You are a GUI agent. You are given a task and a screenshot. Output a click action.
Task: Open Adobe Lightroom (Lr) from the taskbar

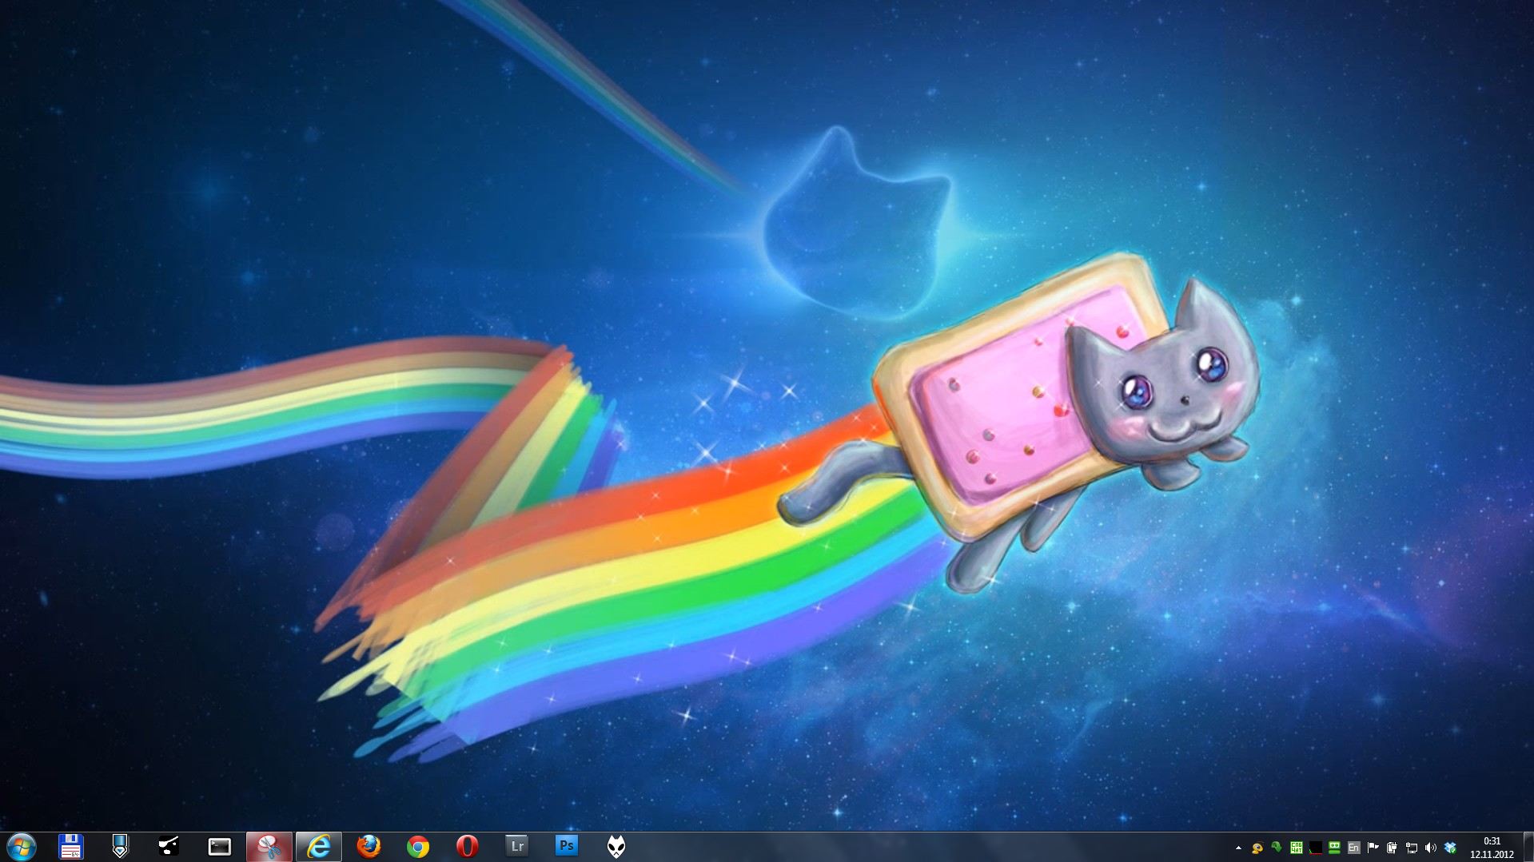click(517, 845)
